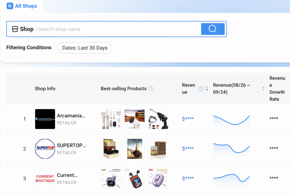View the pressure washer gun product thumbnail

(x=158, y=119)
